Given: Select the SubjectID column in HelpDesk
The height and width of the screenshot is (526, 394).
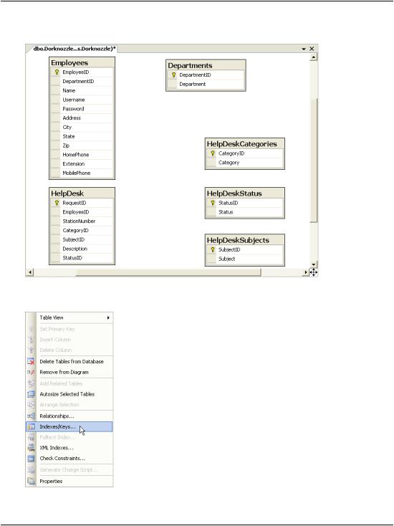Looking at the screenshot, I should pyautogui.click(x=82, y=239).
